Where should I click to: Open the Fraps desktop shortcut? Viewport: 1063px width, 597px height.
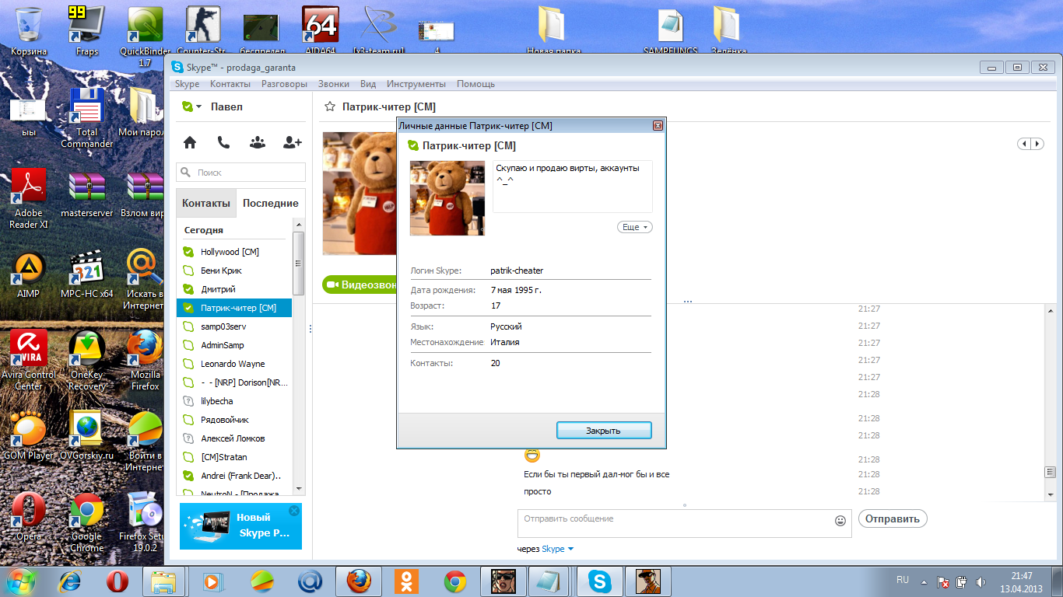coord(87,32)
